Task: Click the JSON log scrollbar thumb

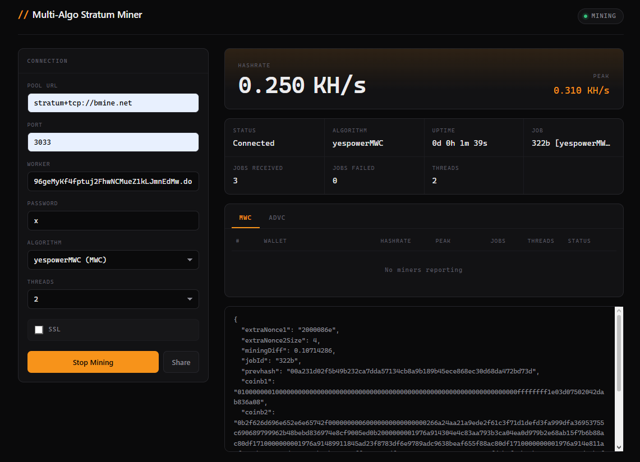Action: 619,353
